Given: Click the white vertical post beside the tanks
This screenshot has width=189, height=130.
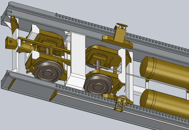Looking at the screenshot, I should coord(129,77).
